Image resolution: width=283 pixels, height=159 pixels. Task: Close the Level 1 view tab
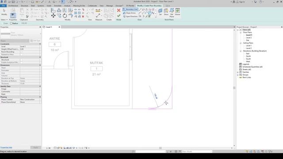click(x=59, y=27)
